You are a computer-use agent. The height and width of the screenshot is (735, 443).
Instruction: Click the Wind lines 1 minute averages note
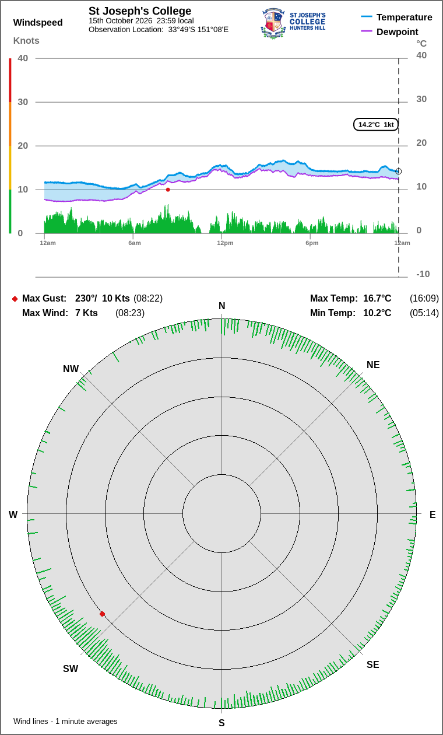[65, 722]
